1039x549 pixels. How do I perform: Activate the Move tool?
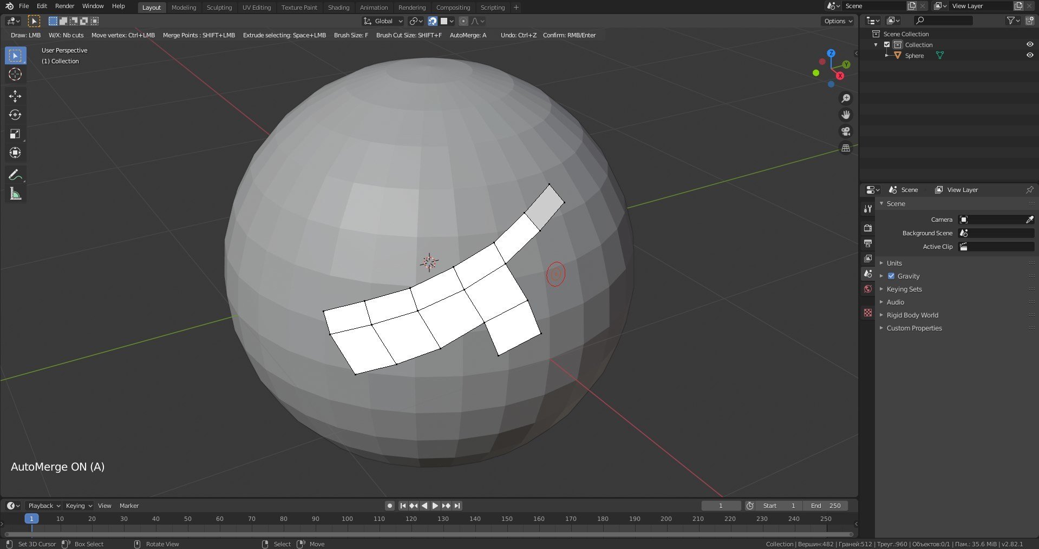point(15,96)
